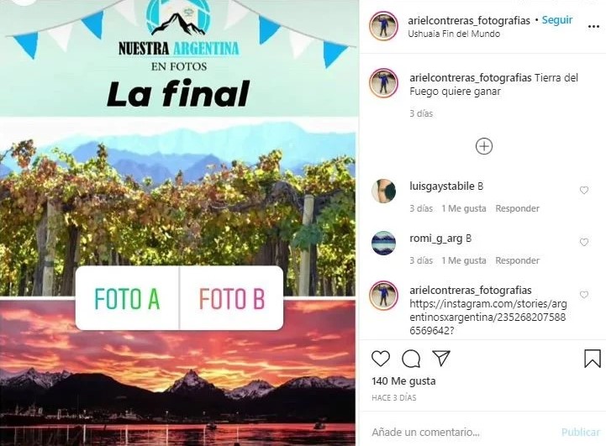Open the Ushuaia Fin del Mundo location

454,34
